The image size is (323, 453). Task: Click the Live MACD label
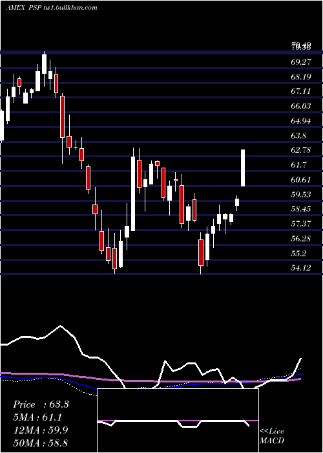(272, 436)
